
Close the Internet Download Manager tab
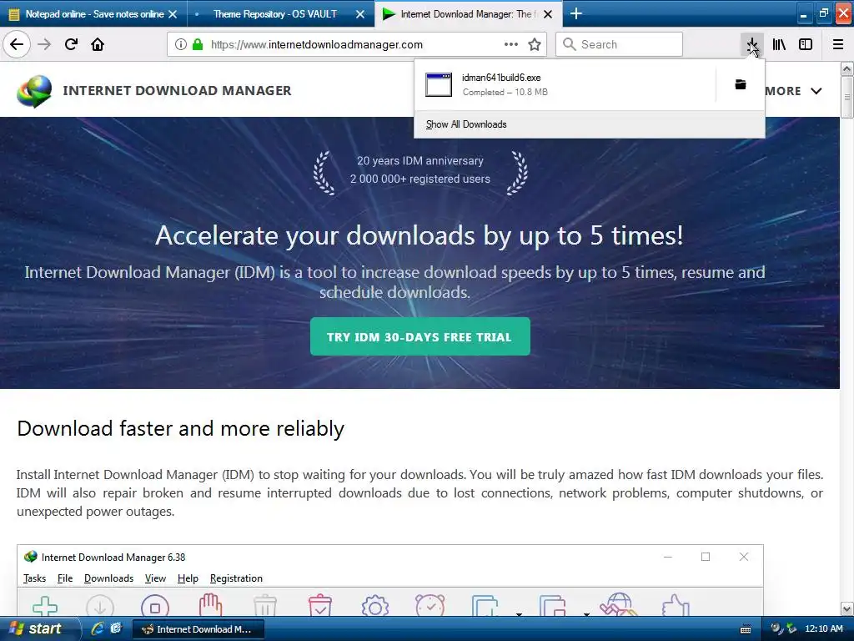click(x=549, y=14)
